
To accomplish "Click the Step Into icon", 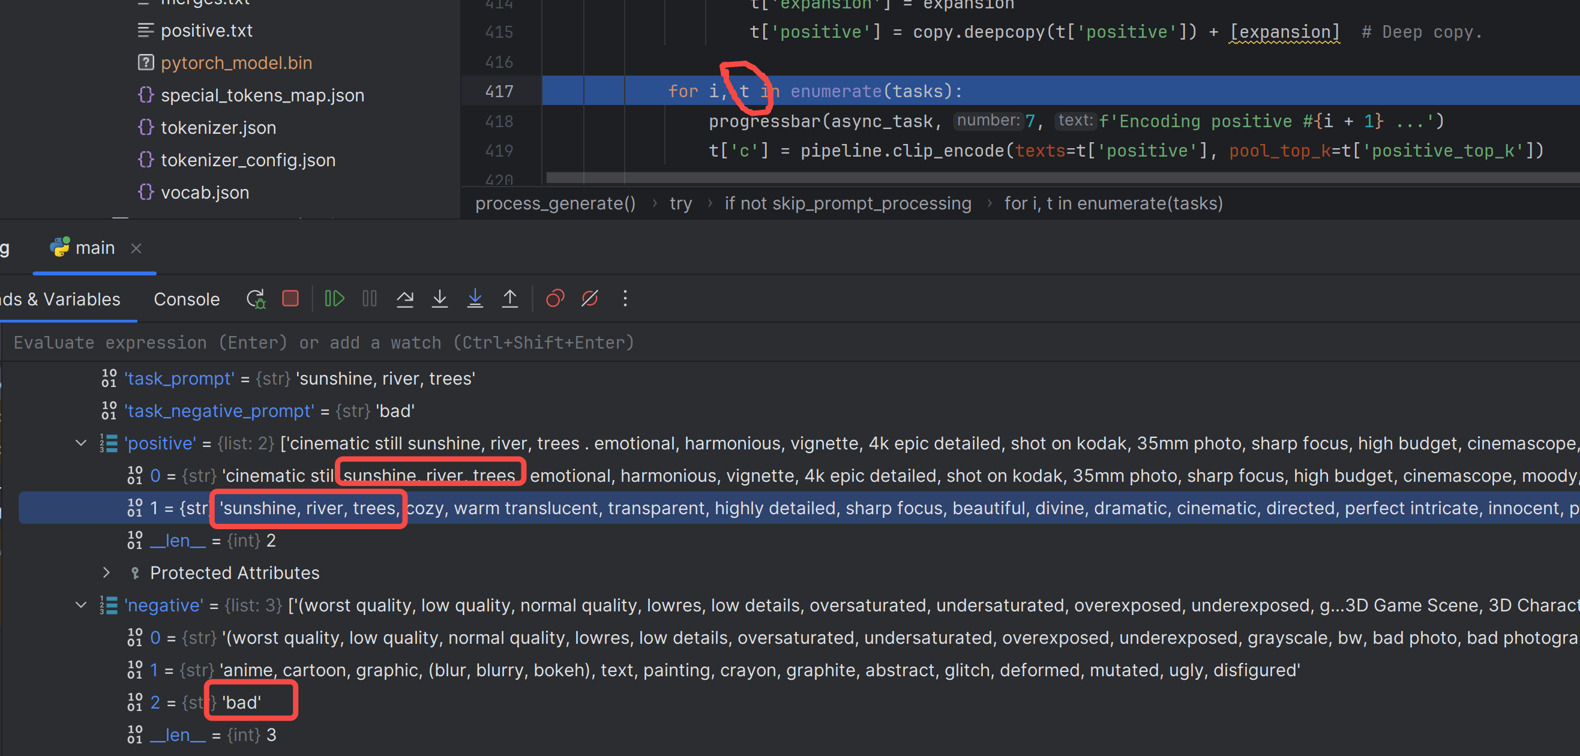I will point(440,299).
